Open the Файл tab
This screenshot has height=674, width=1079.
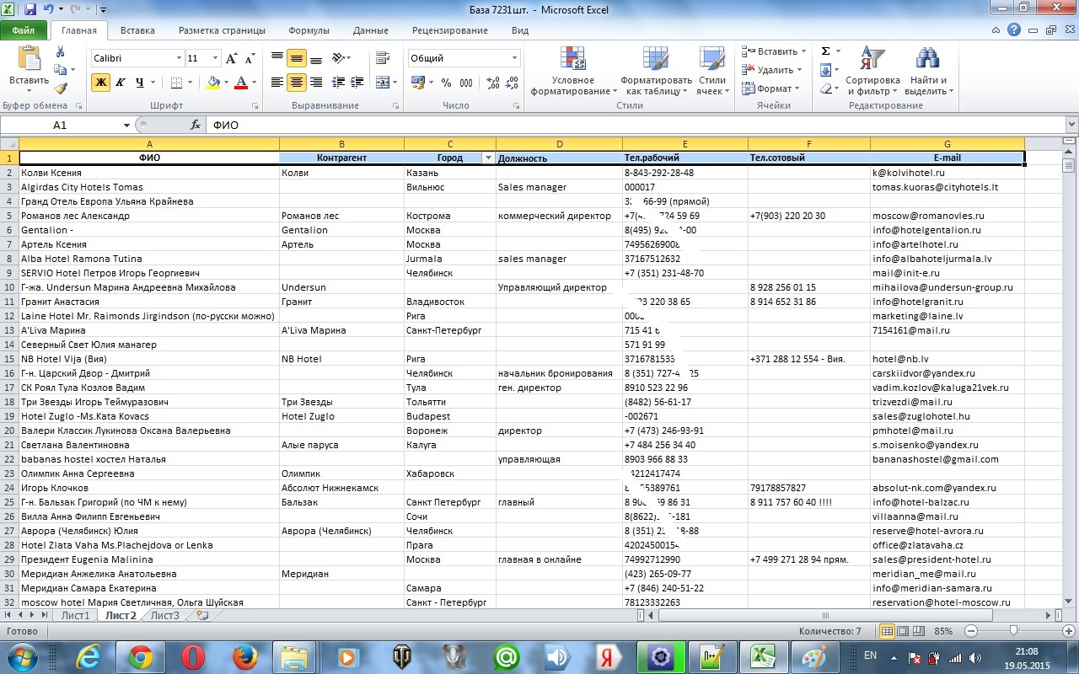coord(24,30)
